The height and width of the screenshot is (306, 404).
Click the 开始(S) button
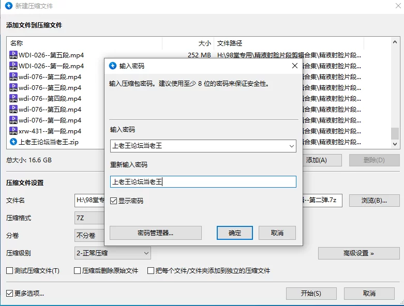(311, 294)
